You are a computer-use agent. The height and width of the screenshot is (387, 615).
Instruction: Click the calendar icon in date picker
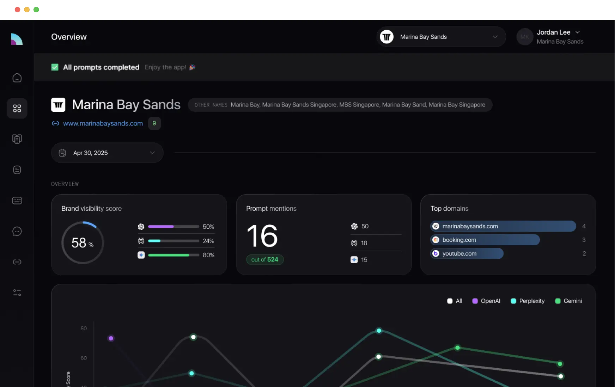pos(62,153)
